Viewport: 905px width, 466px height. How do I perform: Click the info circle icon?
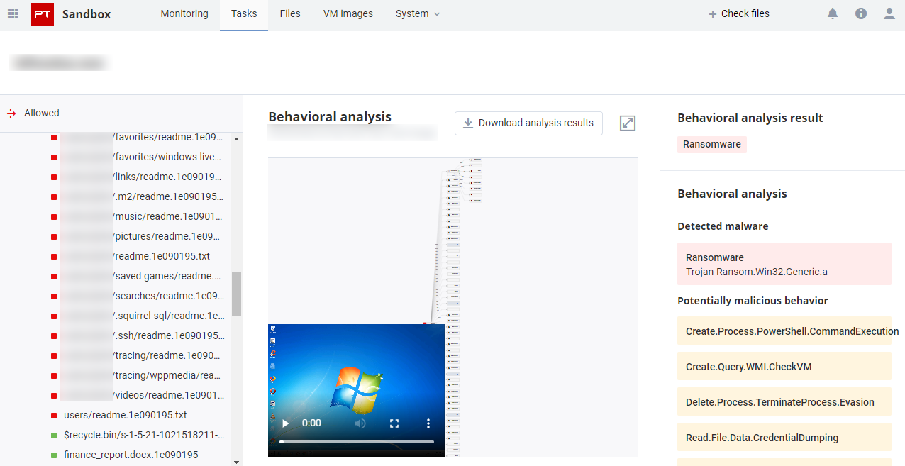tap(861, 14)
